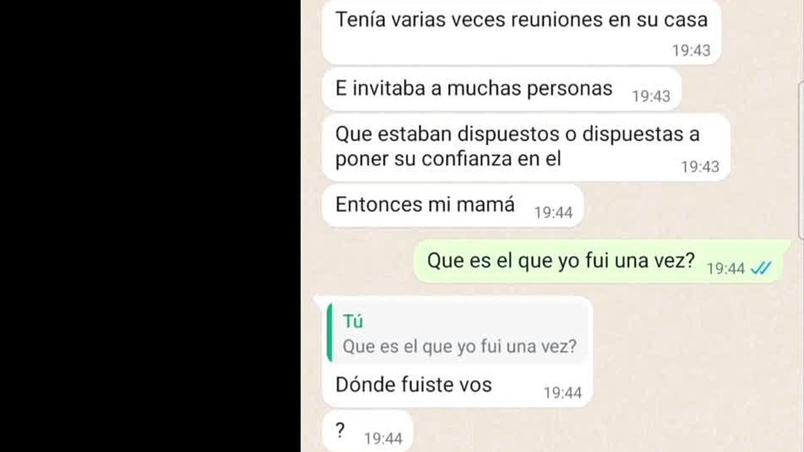The width and height of the screenshot is (804, 452).
Task: Tap the 19:44 timestamp beside 'Dónde fuiste vos'
Action: pos(562,393)
